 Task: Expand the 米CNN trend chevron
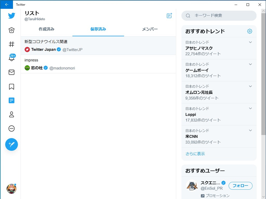coord(250,130)
